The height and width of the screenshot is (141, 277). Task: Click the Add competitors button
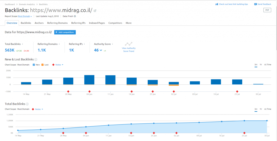(x=65, y=32)
